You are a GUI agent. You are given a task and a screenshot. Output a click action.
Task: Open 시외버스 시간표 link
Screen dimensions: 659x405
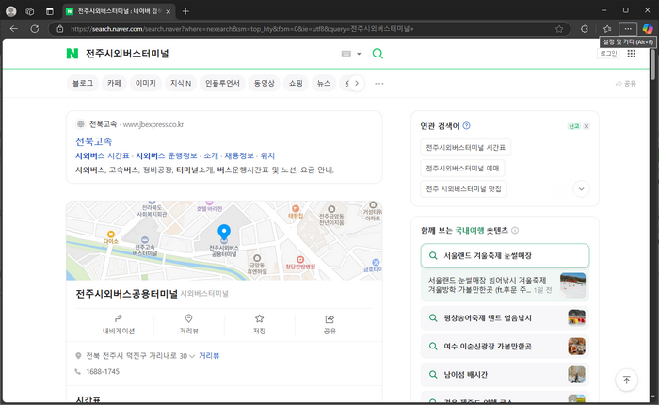tap(102, 155)
